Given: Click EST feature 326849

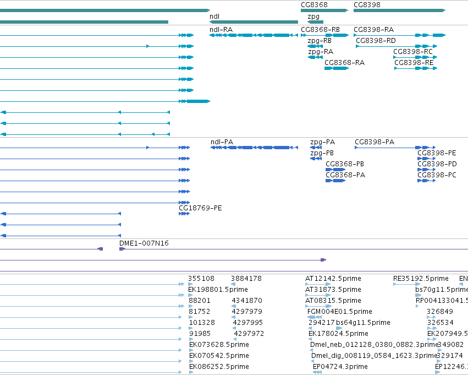Looking at the screenshot, I should pos(431,317).
